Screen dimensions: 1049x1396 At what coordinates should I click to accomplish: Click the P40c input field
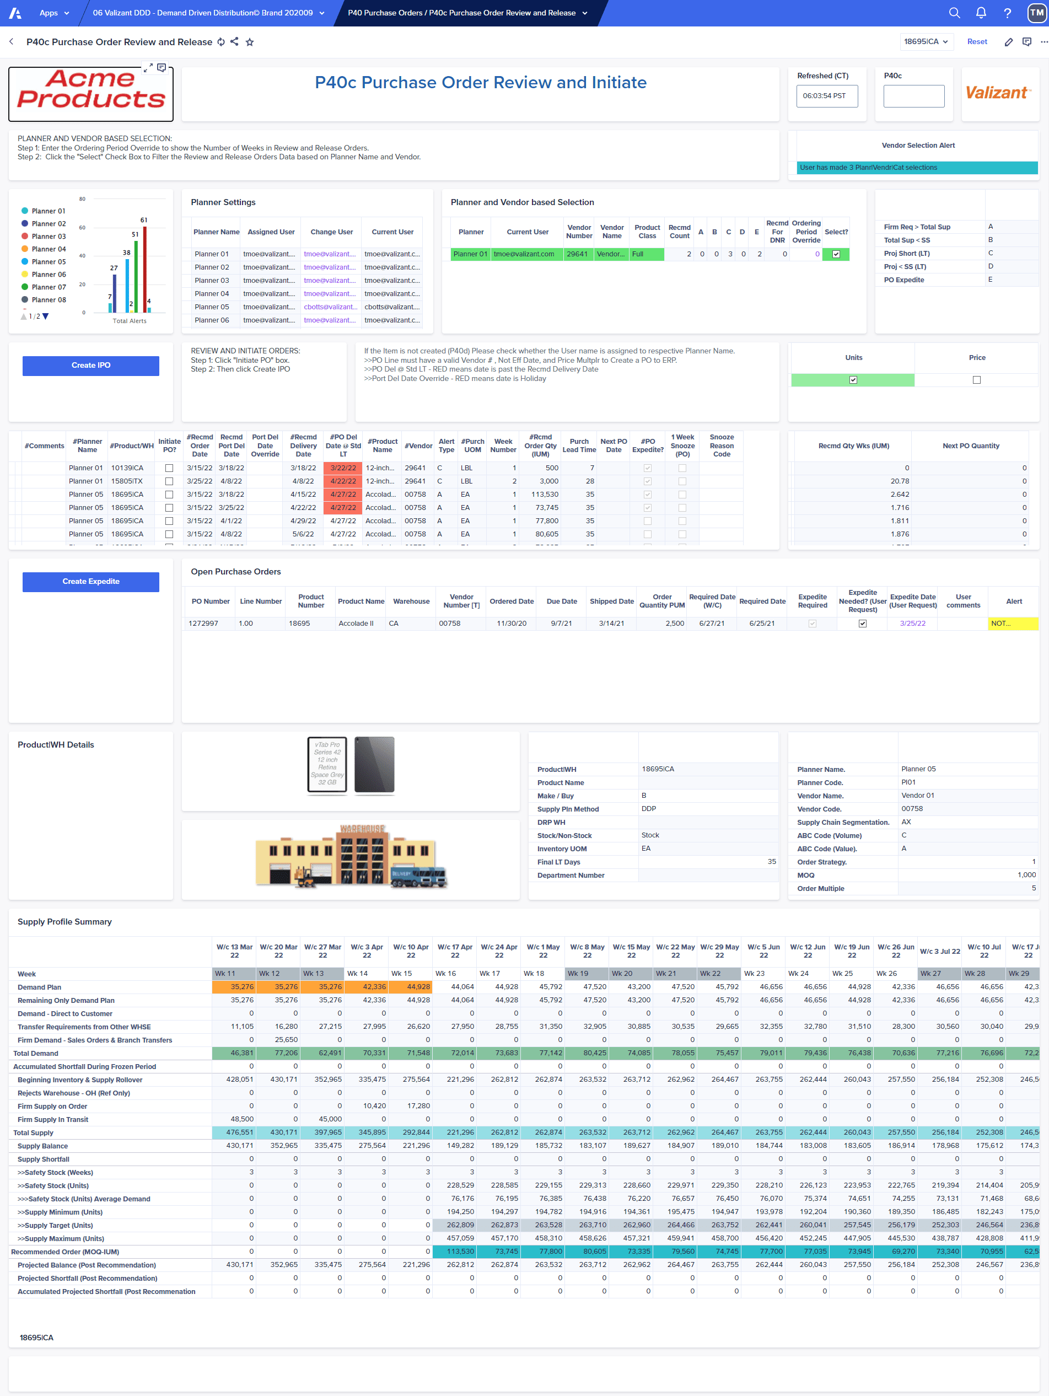913,96
